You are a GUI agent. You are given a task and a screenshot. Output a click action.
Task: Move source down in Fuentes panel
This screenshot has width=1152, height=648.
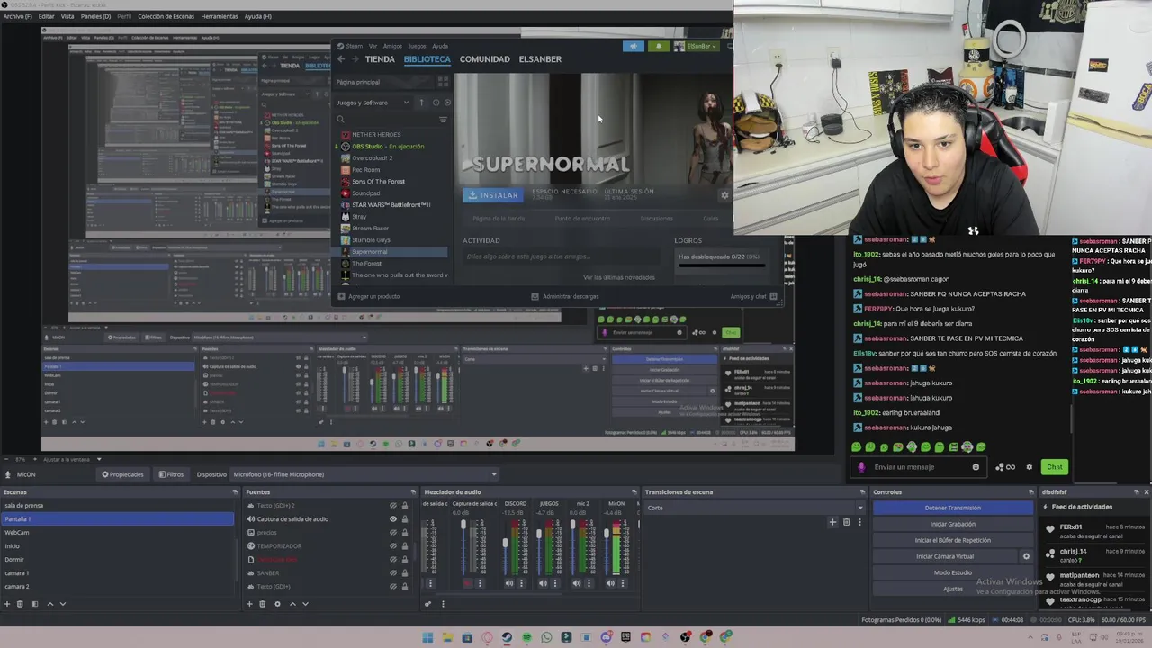tap(305, 604)
